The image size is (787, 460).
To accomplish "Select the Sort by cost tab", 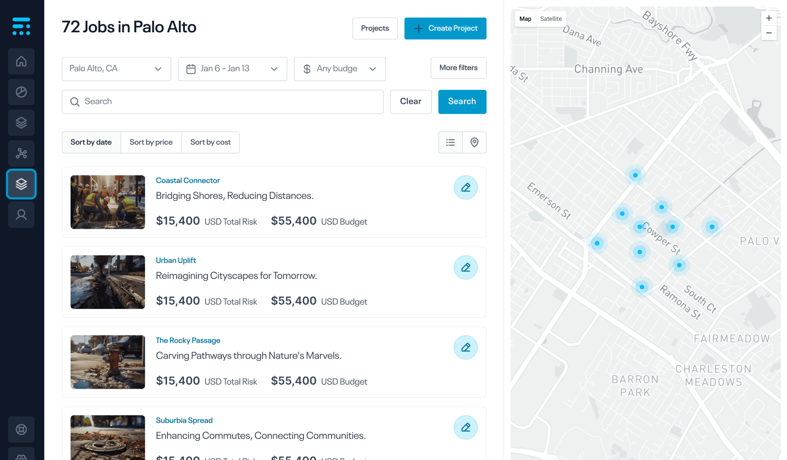I will click(210, 142).
